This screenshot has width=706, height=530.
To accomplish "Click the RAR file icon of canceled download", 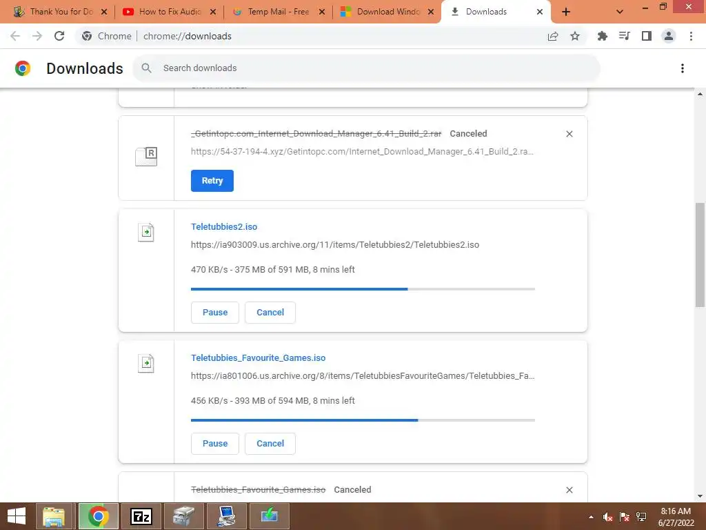I will tap(146, 157).
